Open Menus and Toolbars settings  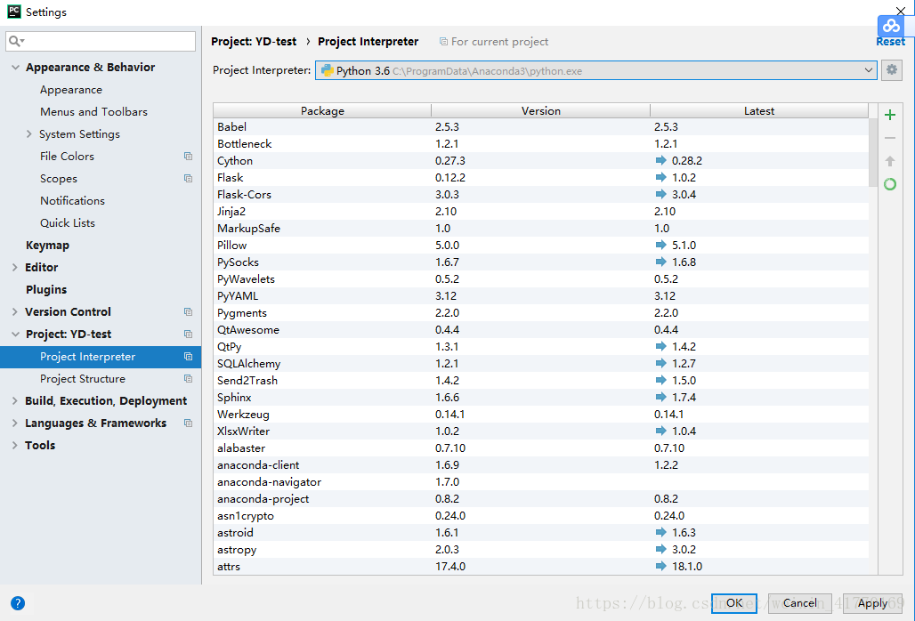(x=93, y=112)
